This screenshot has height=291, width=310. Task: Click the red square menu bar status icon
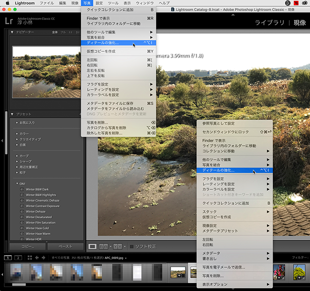[x=296, y=3]
